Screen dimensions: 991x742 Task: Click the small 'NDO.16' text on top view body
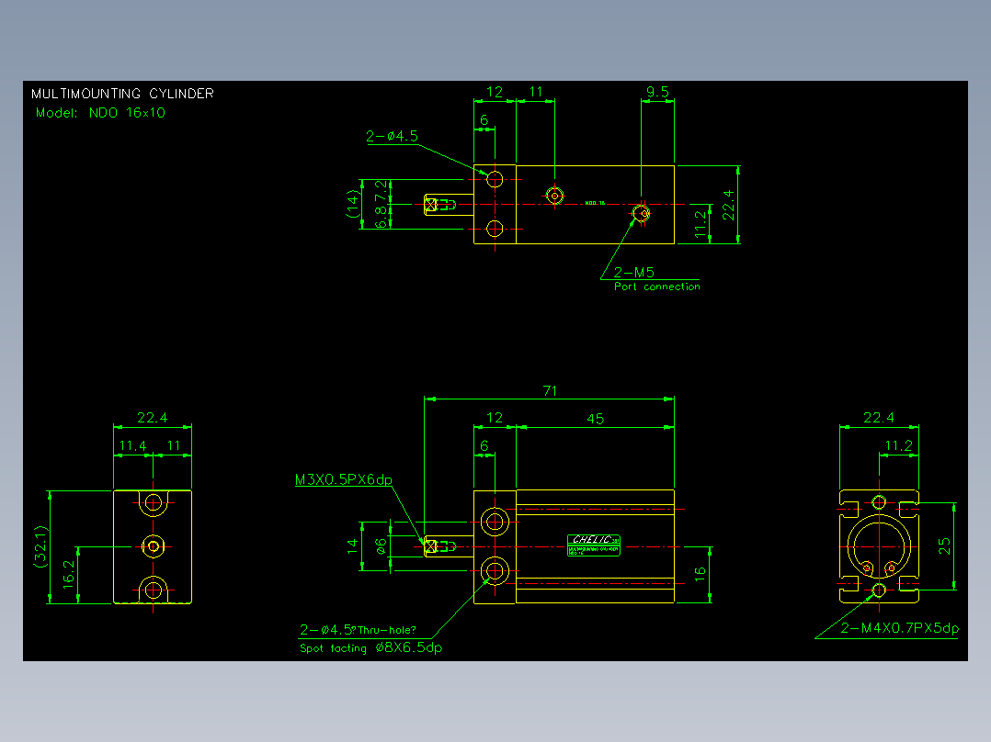(x=595, y=203)
